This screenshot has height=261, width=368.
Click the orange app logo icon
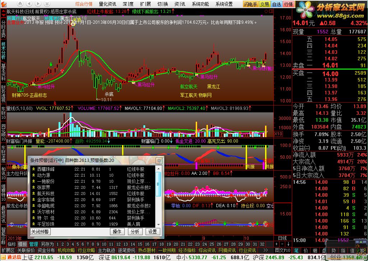click(4, 4)
